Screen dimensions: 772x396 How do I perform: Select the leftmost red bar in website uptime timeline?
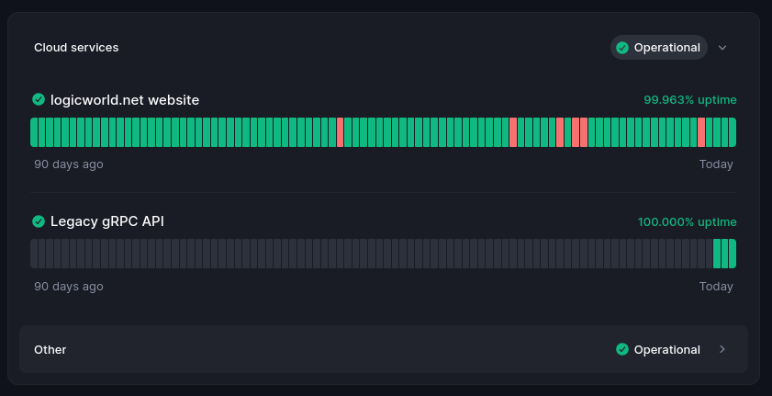341,132
